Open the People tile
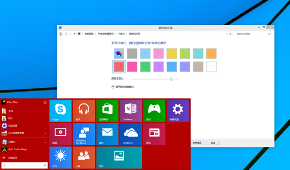This screenshot has width=290, height=170. [x=84, y=158]
